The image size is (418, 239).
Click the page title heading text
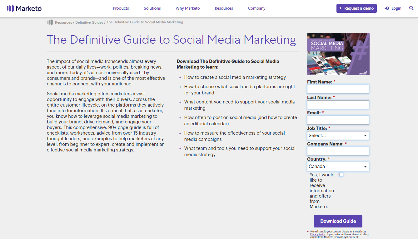click(172, 40)
